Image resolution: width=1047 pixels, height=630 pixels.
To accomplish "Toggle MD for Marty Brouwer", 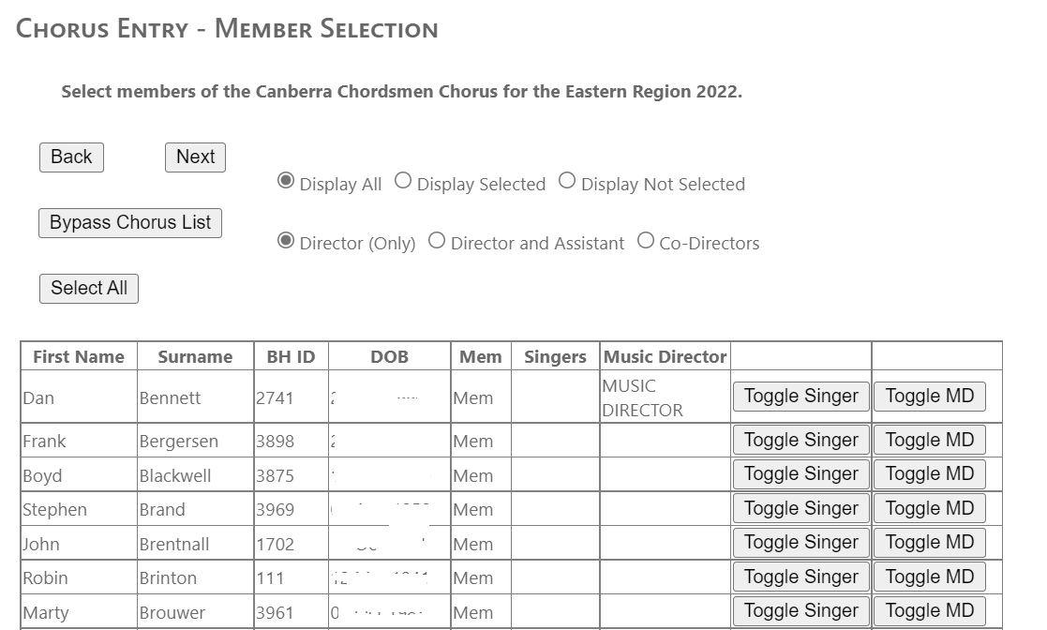I will pyautogui.click(x=929, y=611).
